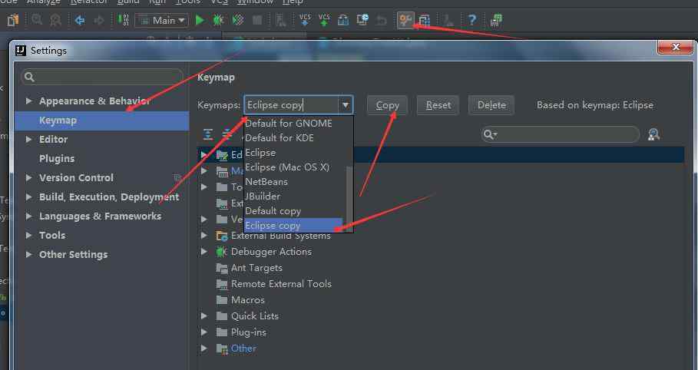
Task: Expand the Version Control settings section
Action: click(x=29, y=177)
